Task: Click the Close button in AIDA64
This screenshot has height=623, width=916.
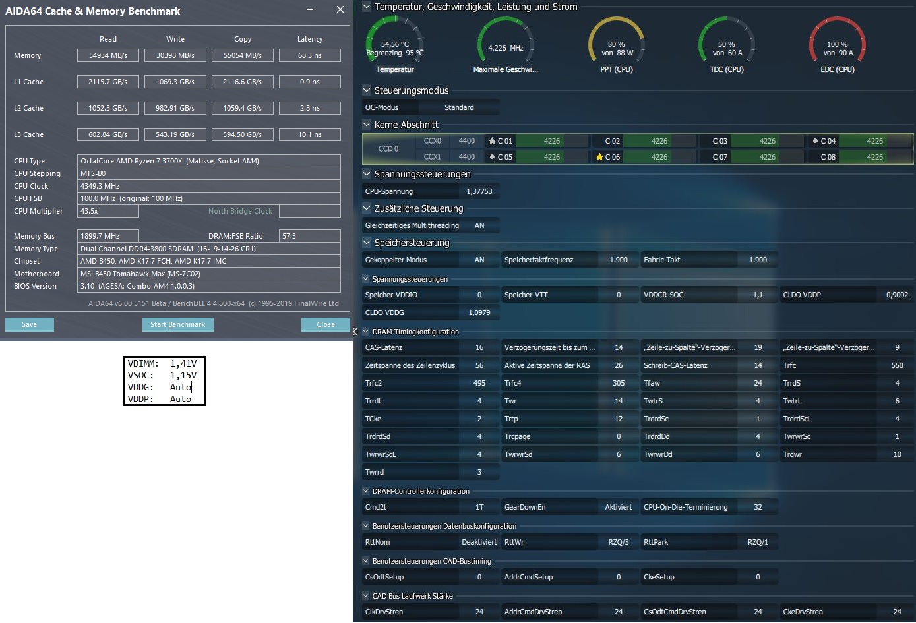Action: point(326,324)
